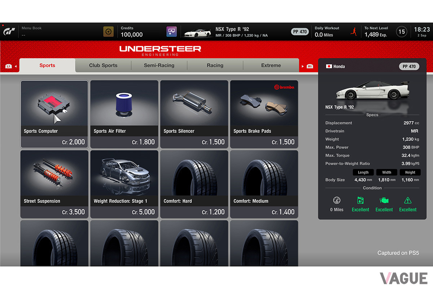Screen dimensions: 433x289
Task: Choose the Comfort: Medium tire card
Action: (x=264, y=184)
